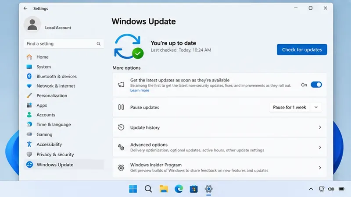Click the 'Windows Update' page title
Viewport: 351px width, 197px height.
[144, 21]
